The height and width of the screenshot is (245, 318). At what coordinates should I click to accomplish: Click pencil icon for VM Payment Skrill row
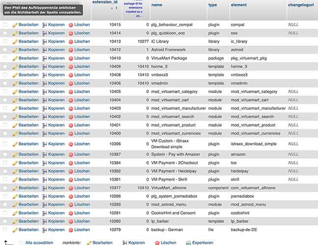(15, 180)
